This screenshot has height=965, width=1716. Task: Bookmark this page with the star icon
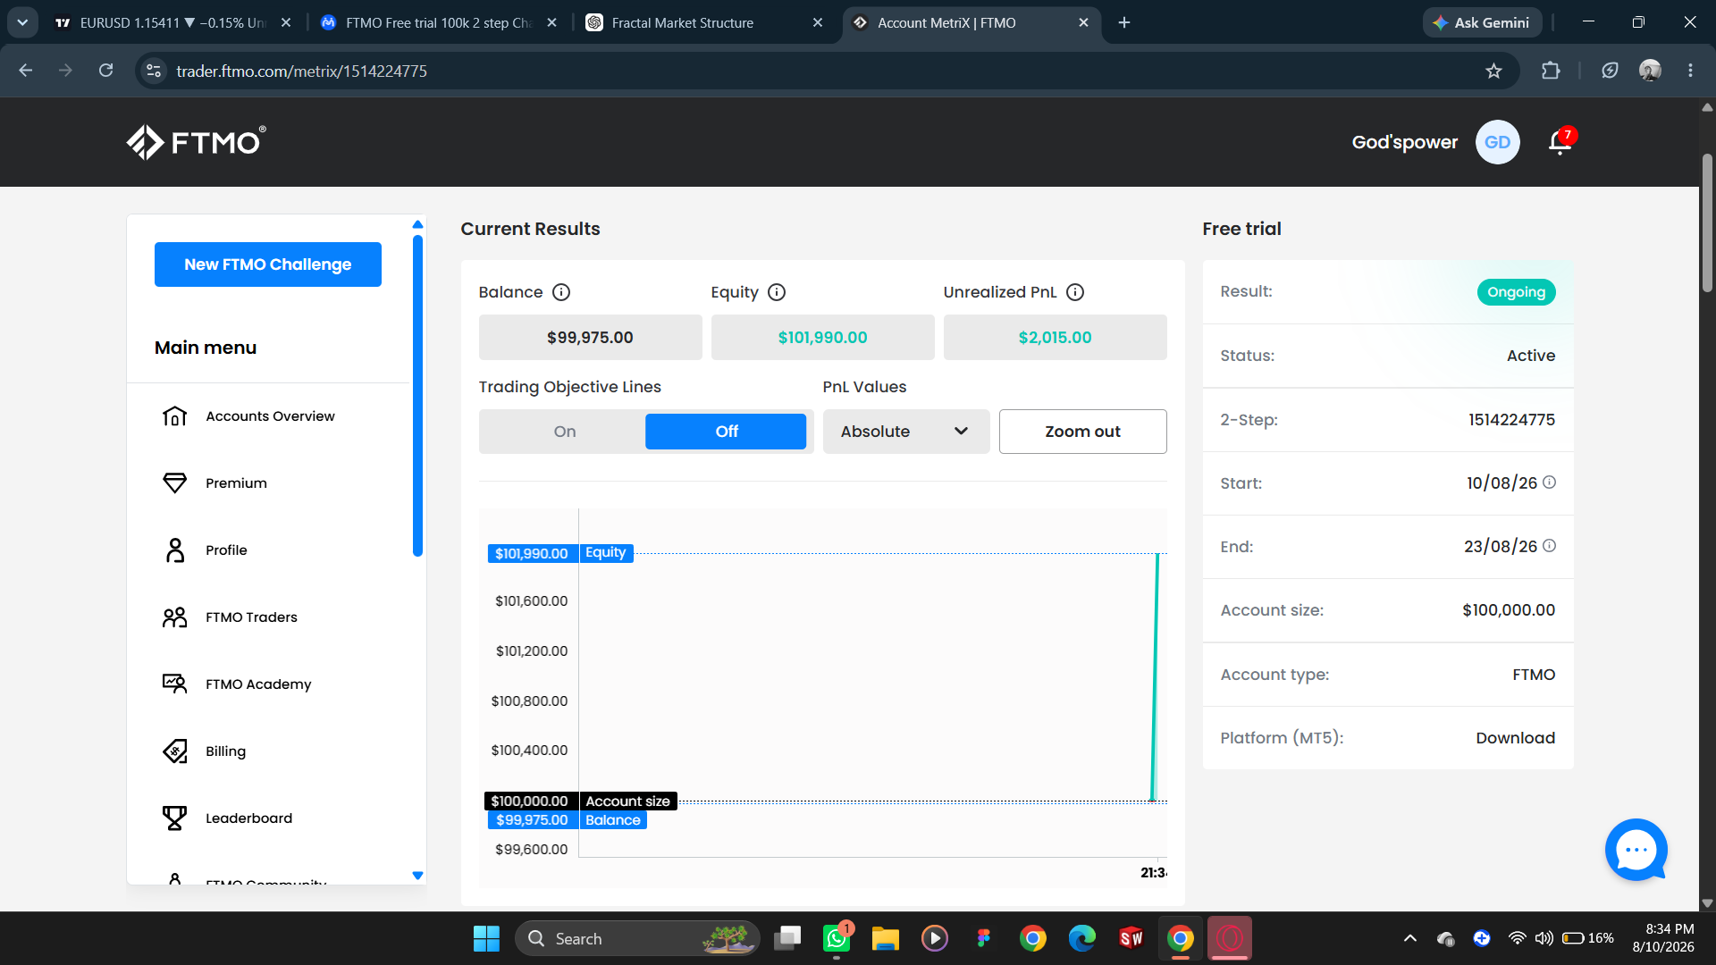pyautogui.click(x=1493, y=71)
